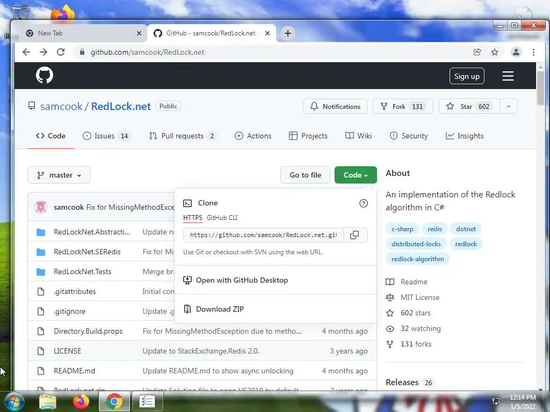Open the Pull requests tab
Viewport: 550px width, 412px height.
pyautogui.click(x=182, y=136)
